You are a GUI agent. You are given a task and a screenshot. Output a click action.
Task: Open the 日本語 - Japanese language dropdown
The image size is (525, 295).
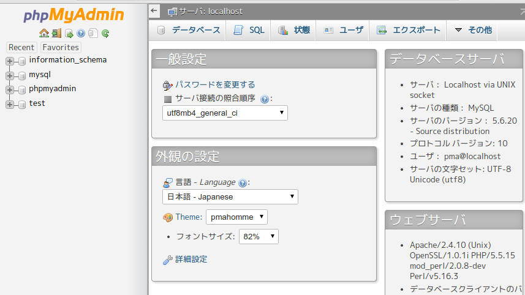coord(230,196)
